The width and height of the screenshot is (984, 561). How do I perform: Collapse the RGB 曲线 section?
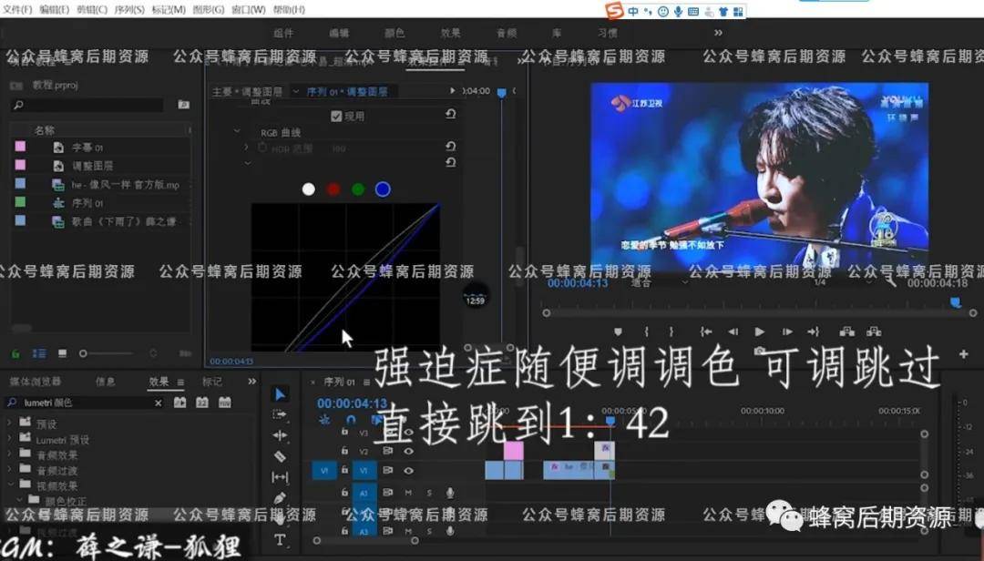pos(236,132)
